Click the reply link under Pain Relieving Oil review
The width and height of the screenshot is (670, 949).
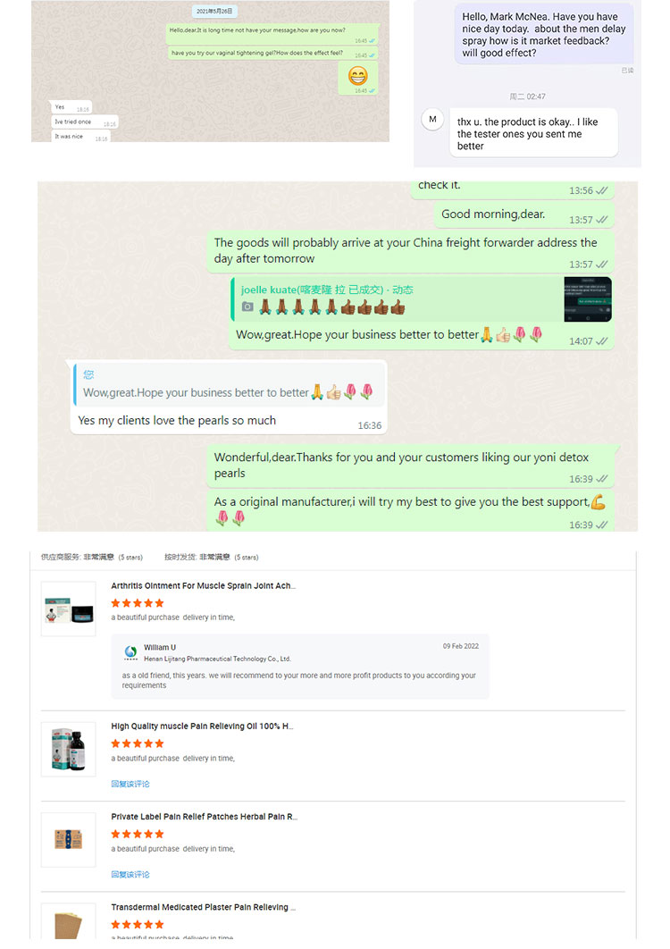tap(130, 784)
